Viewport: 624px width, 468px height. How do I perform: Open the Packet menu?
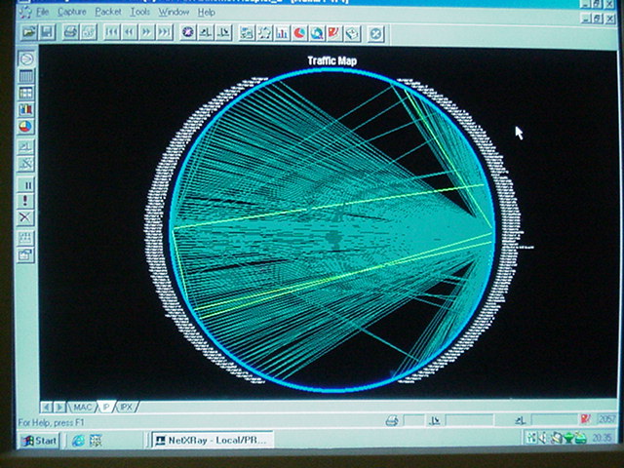(108, 12)
